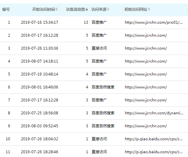Click the 初始访问网址 header label
The image size is (188, 157).
point(136,9)
